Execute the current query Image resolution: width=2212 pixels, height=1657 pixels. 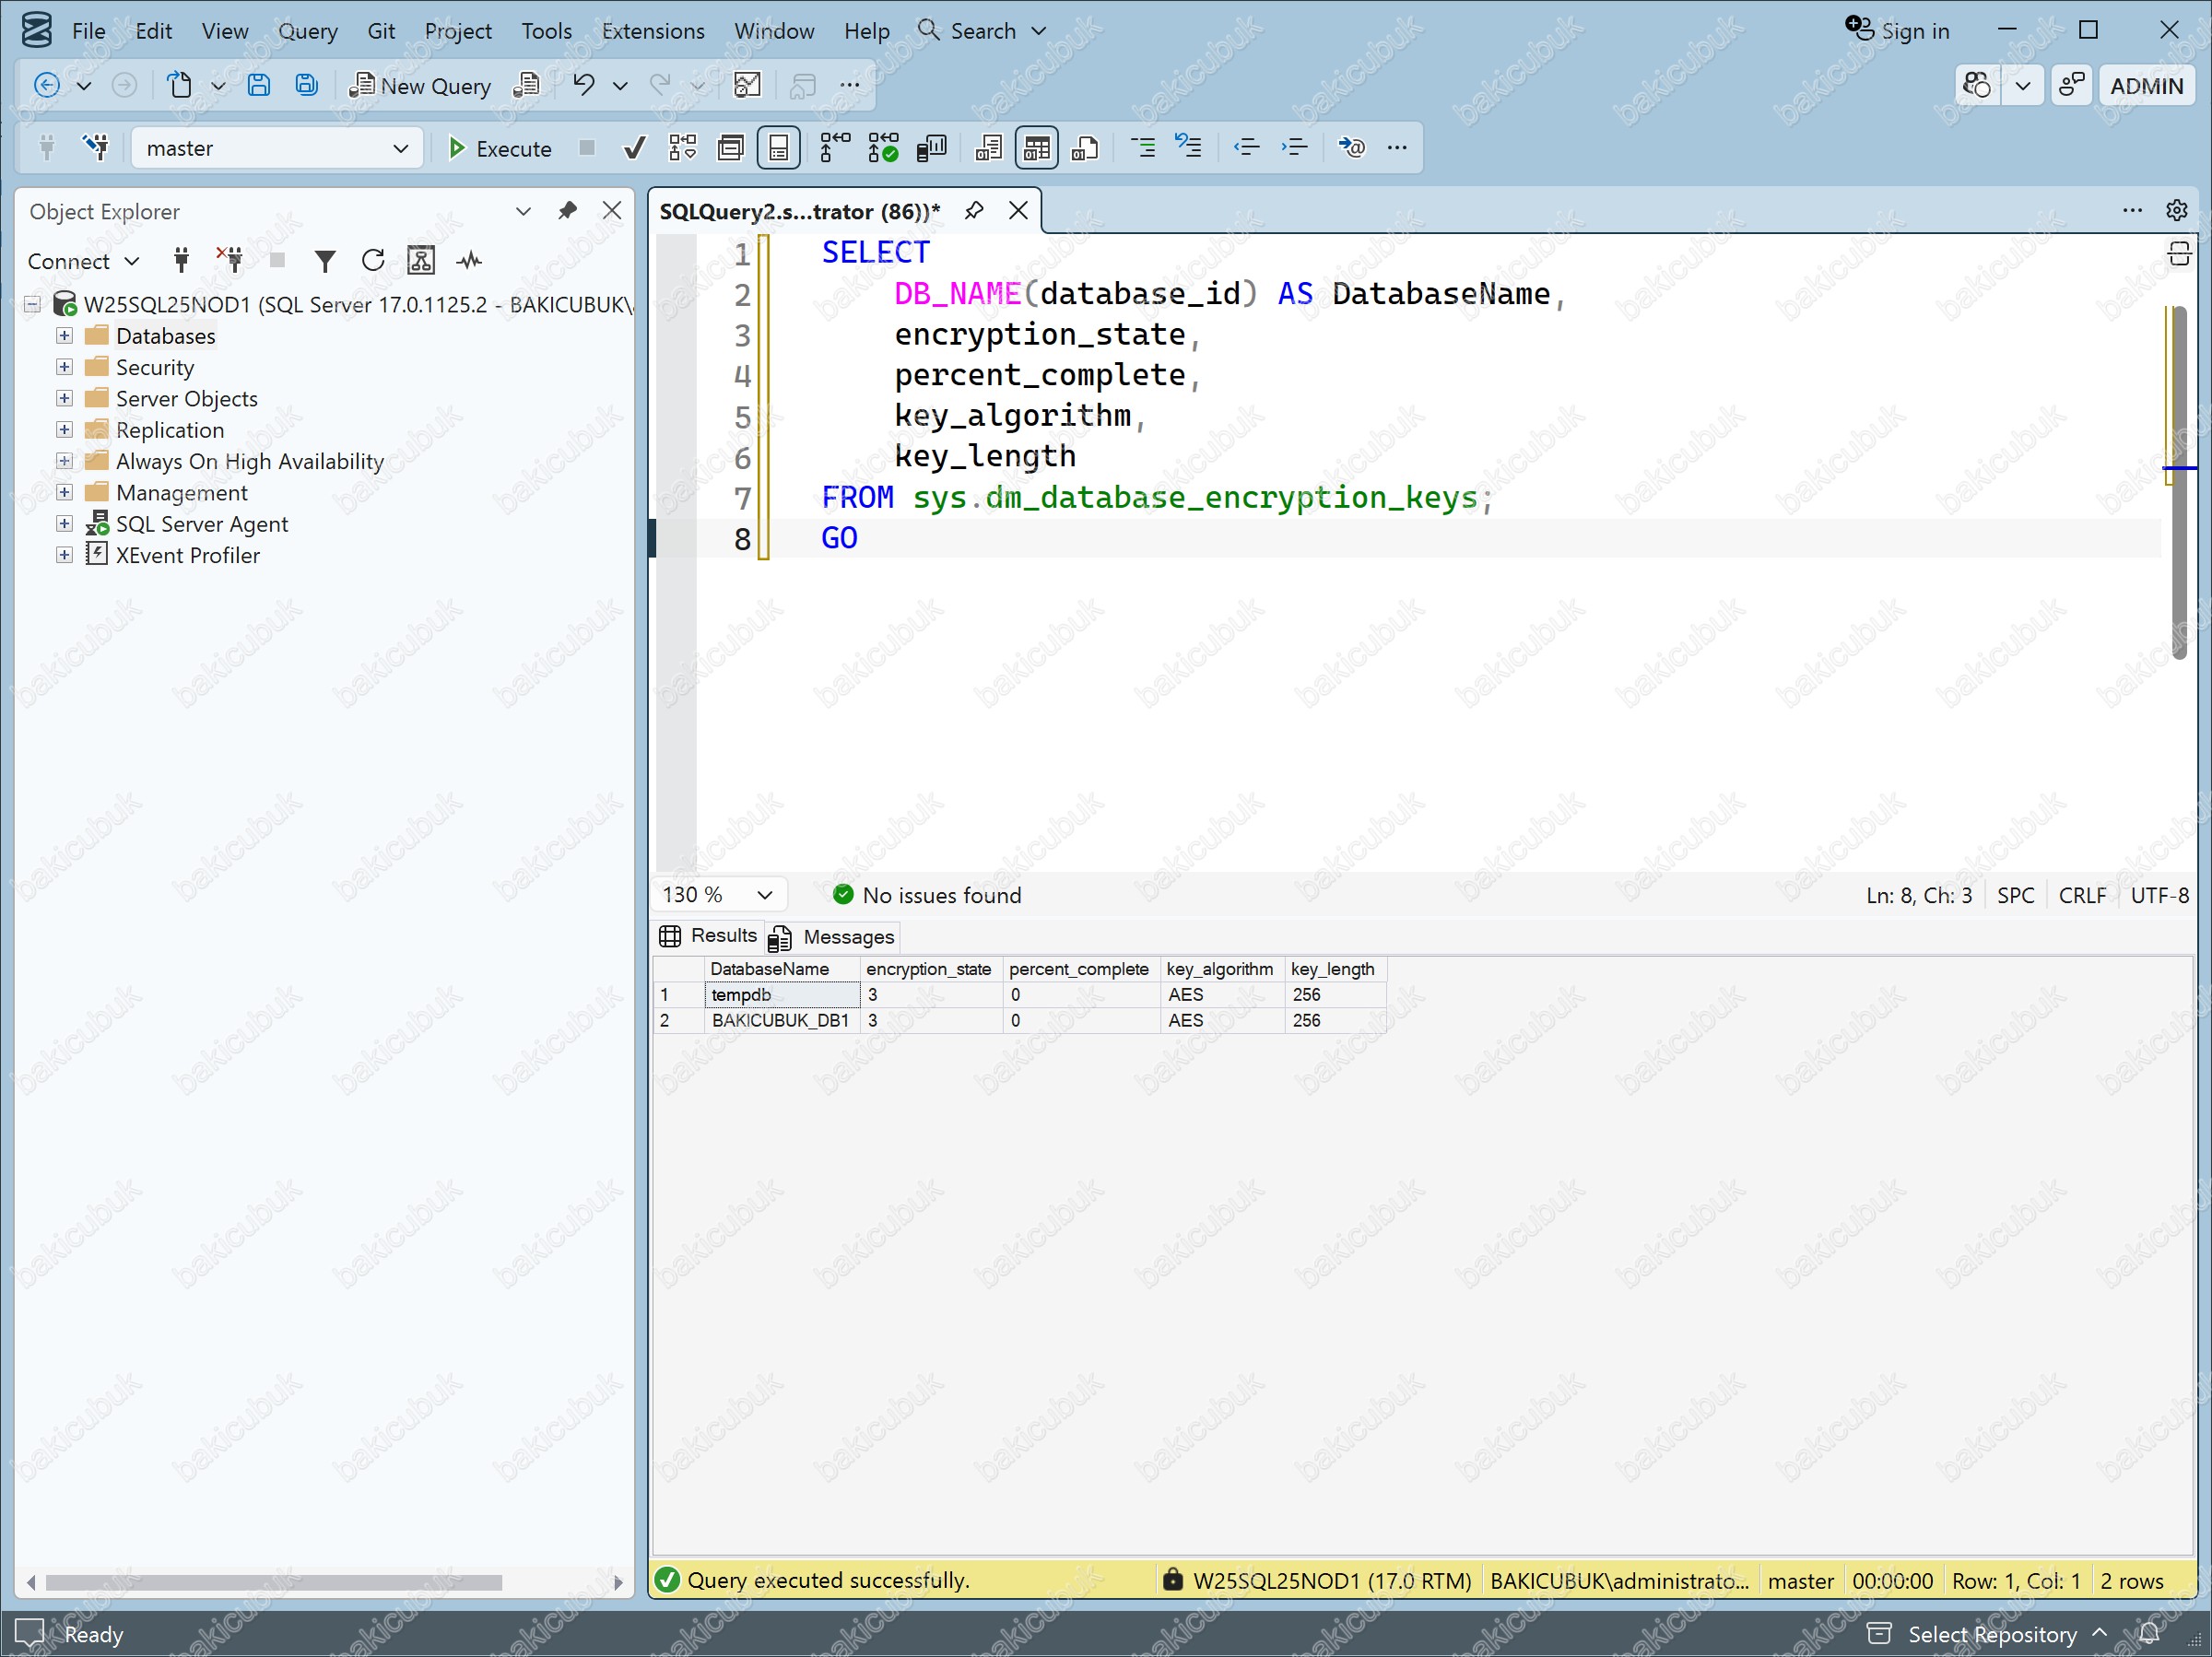[x=499, y=148]
